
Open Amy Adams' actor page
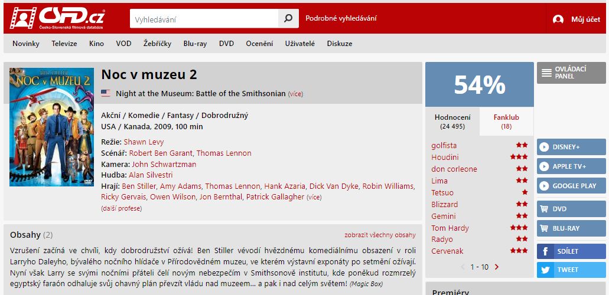(x=181, y=186)
